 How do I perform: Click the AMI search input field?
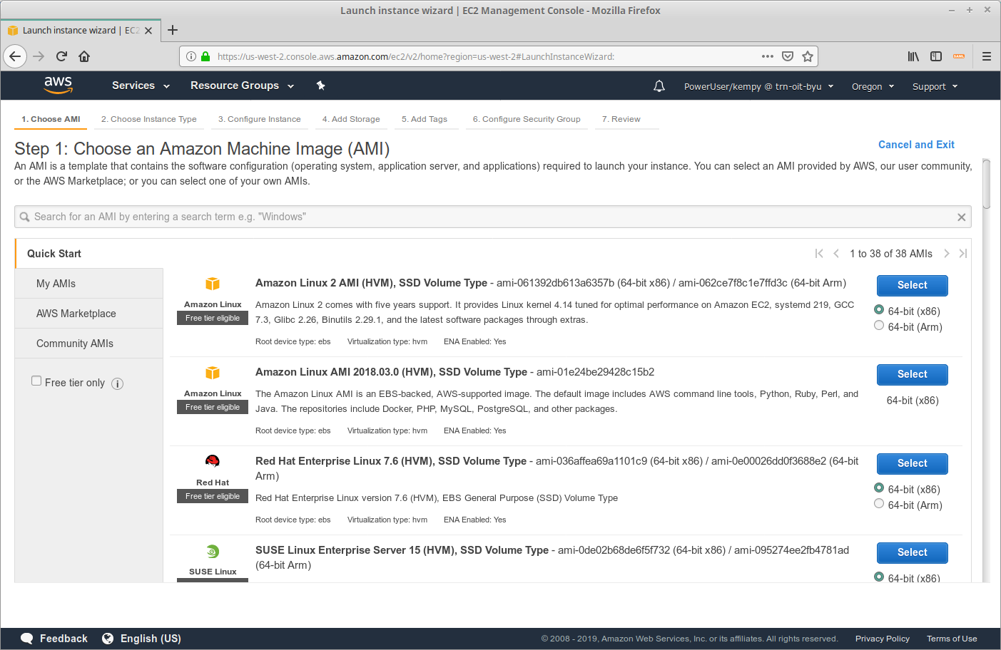(492, 217)
